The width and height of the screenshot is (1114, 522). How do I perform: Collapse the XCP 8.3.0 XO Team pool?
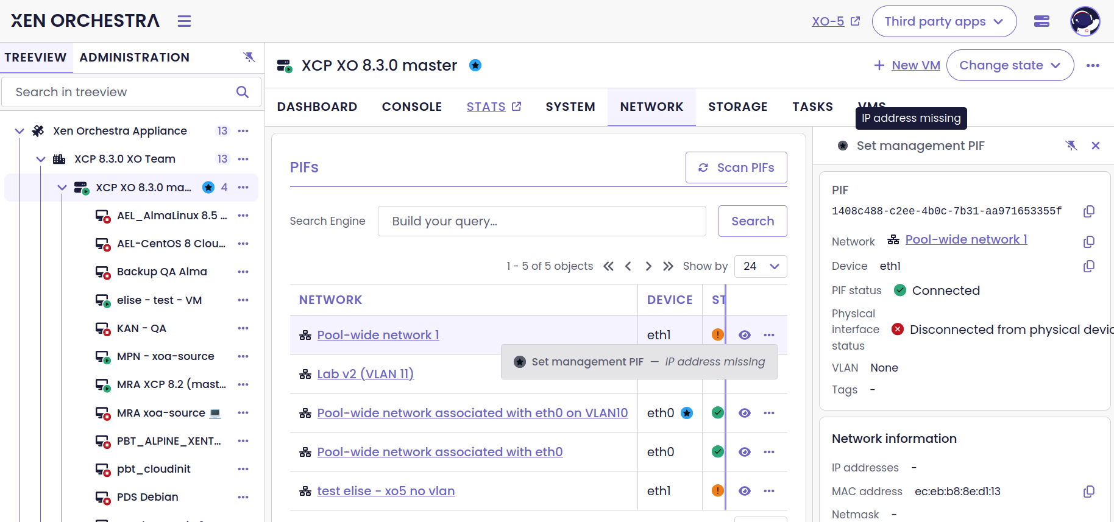pyautogui.click(x=41, y=159)
